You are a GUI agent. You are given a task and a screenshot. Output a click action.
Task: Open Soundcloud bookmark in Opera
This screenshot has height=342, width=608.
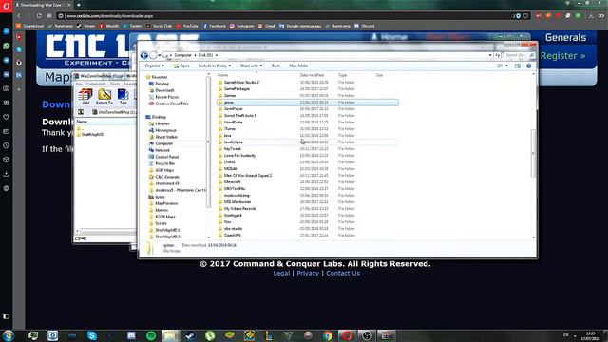pos(29,26)
